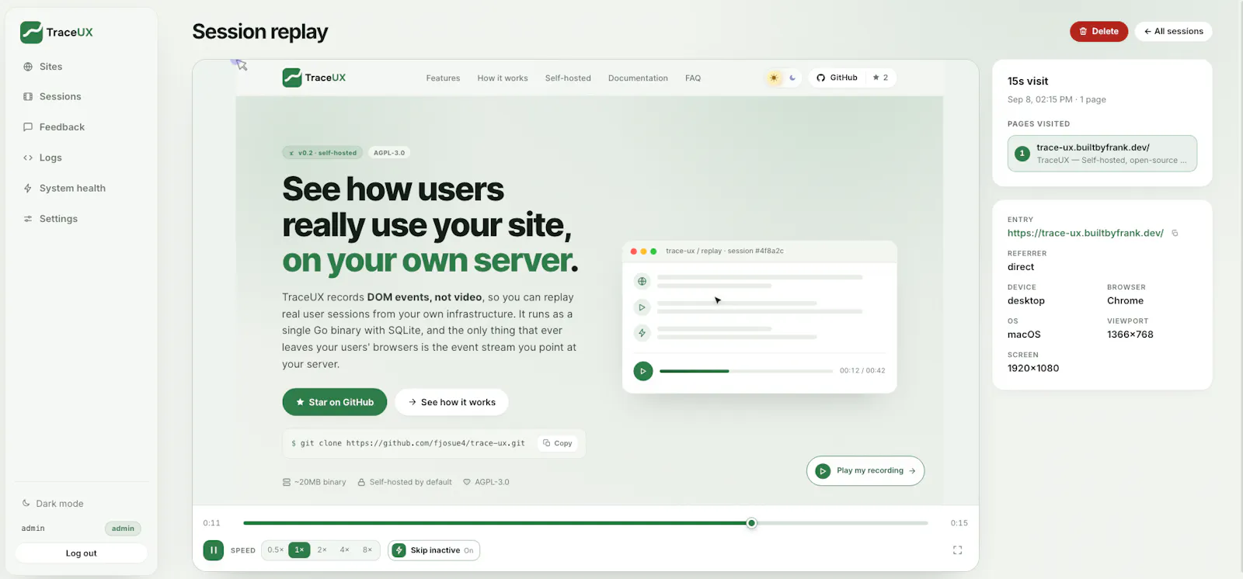The height and width of the screenshot is (579, 1243).
Task: Pause the session replay
Action: (x=214, y=550)
